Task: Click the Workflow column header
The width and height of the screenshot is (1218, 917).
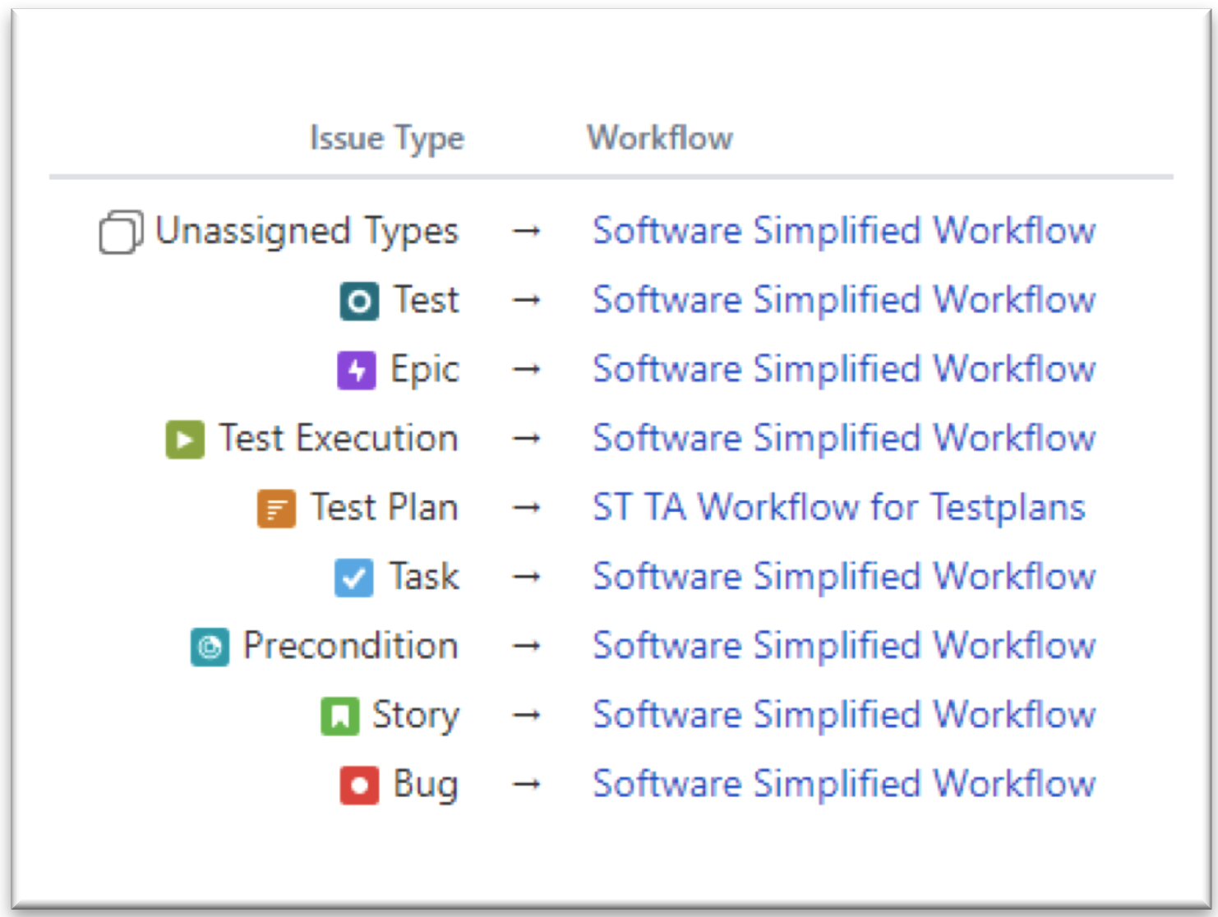Action: [x=659, y=137]
